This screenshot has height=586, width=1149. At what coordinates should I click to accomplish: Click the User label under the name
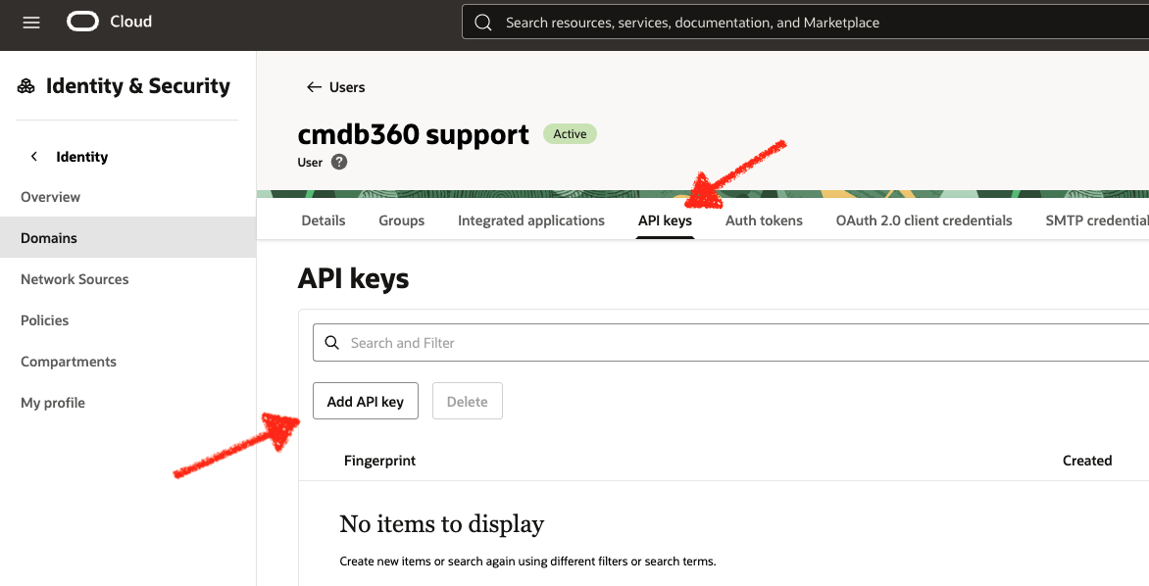tap(310, 163)
